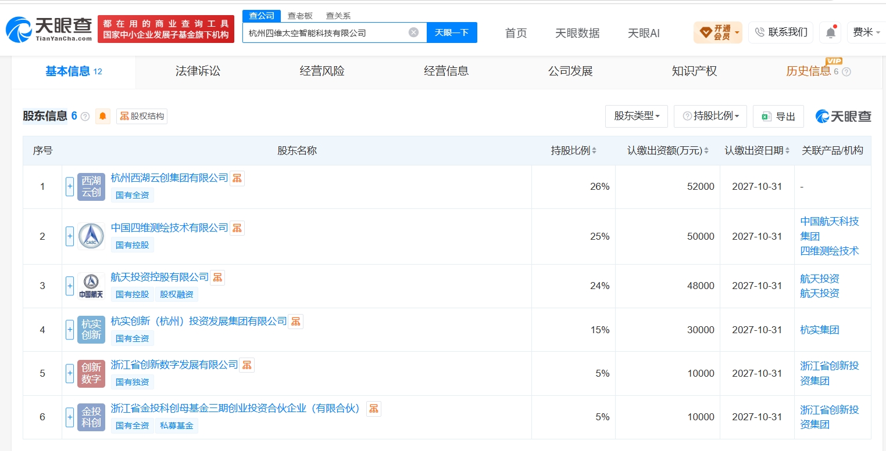
Task: Open 杭实创新（杭州）投资发展集团有限公司 link
Action: tap(199, 321)
